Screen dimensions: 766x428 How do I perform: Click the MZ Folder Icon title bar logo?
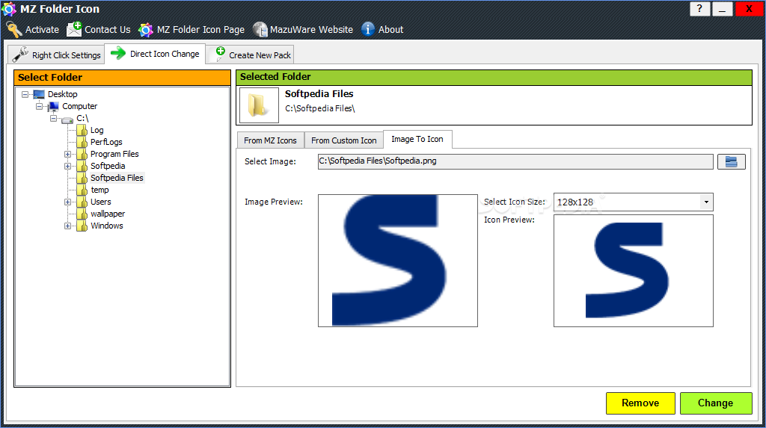[x=9, y=9]
